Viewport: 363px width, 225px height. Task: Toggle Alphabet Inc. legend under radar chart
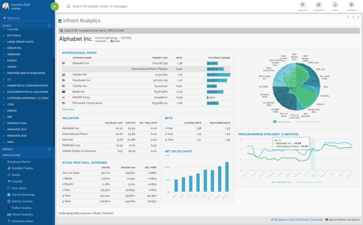pos(282,122)
